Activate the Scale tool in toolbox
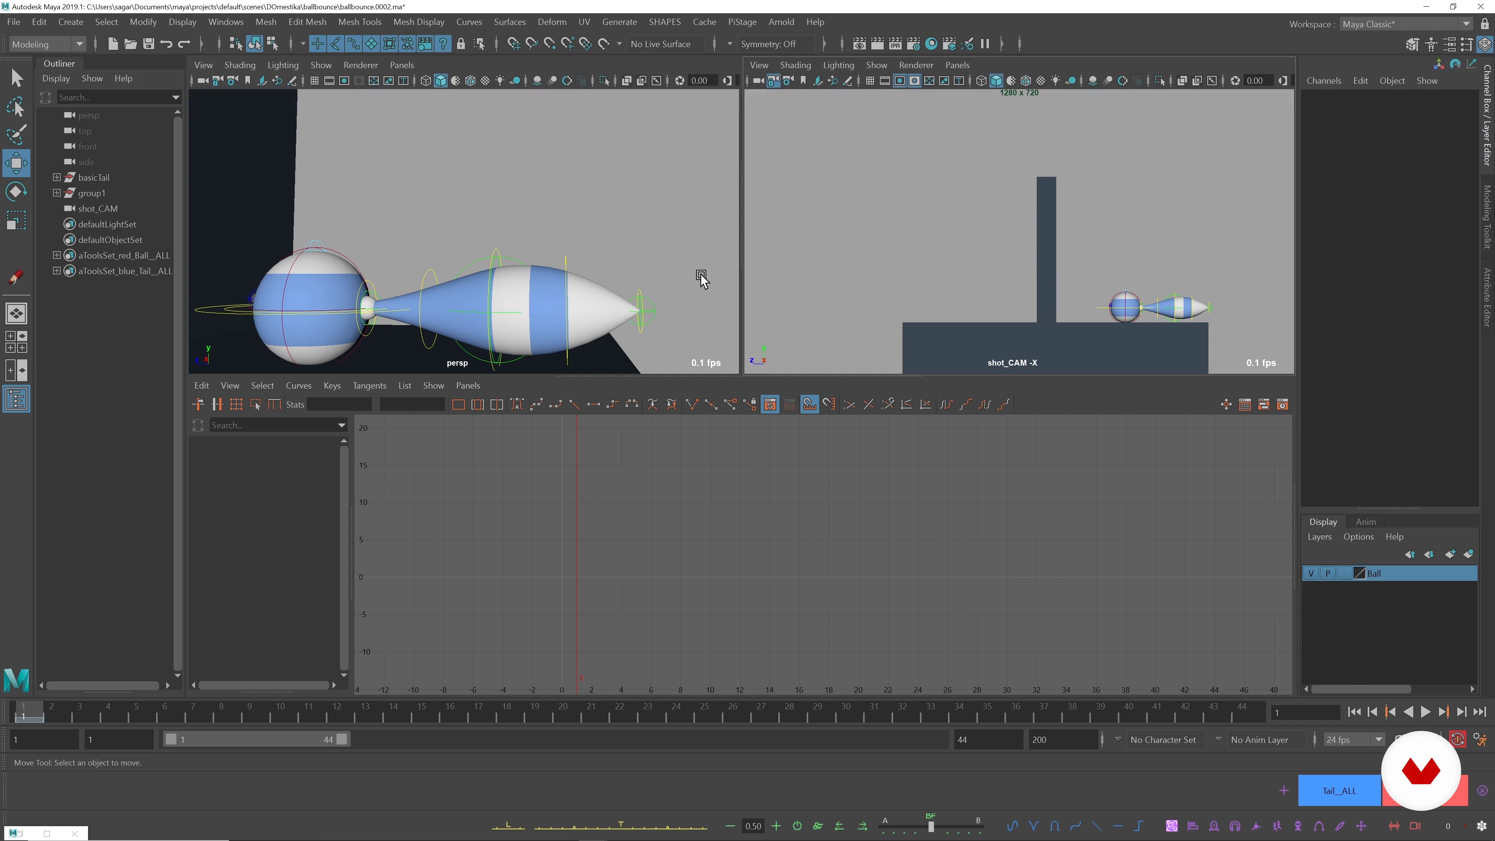This screenshot has height=841, width=1495. pos(16,220)
